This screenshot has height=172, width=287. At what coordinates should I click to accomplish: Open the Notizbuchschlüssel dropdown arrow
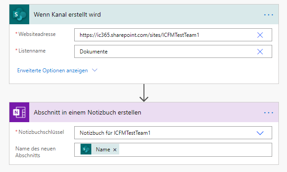click(x=260, y=133)
